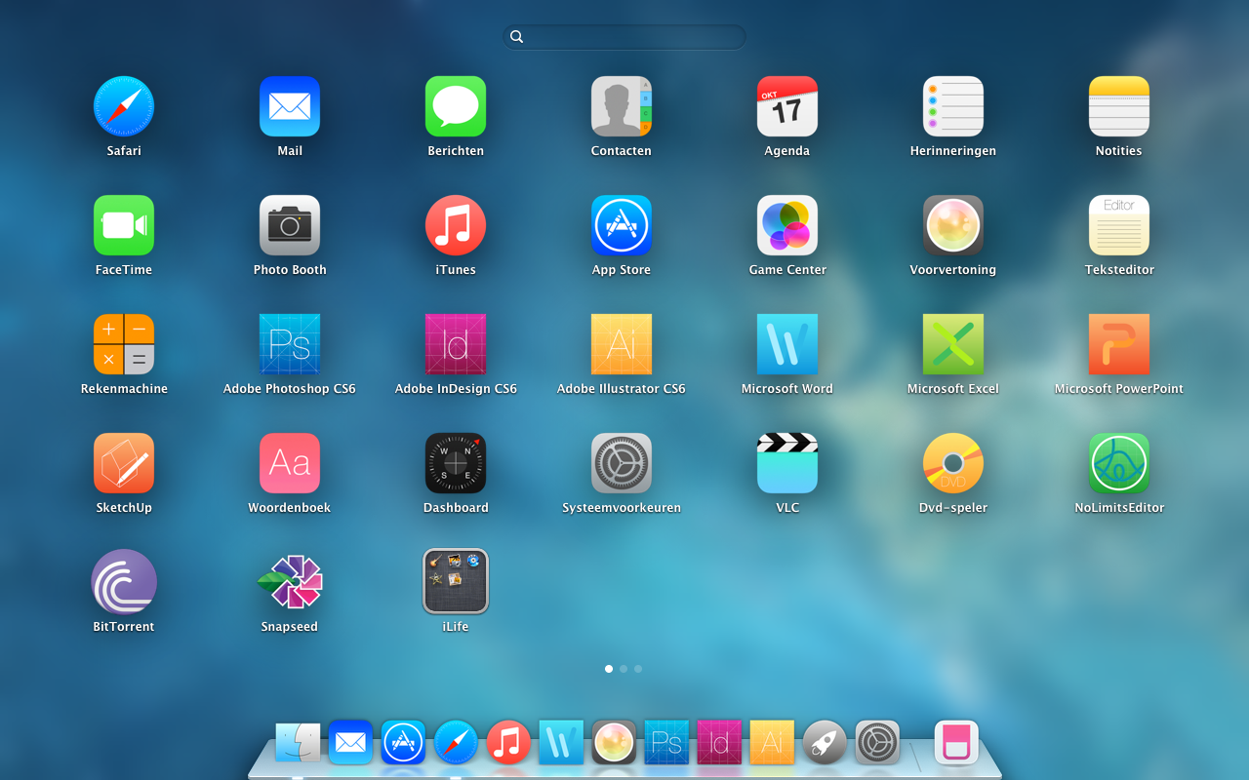Launch BitTorrent

(123, 581)
